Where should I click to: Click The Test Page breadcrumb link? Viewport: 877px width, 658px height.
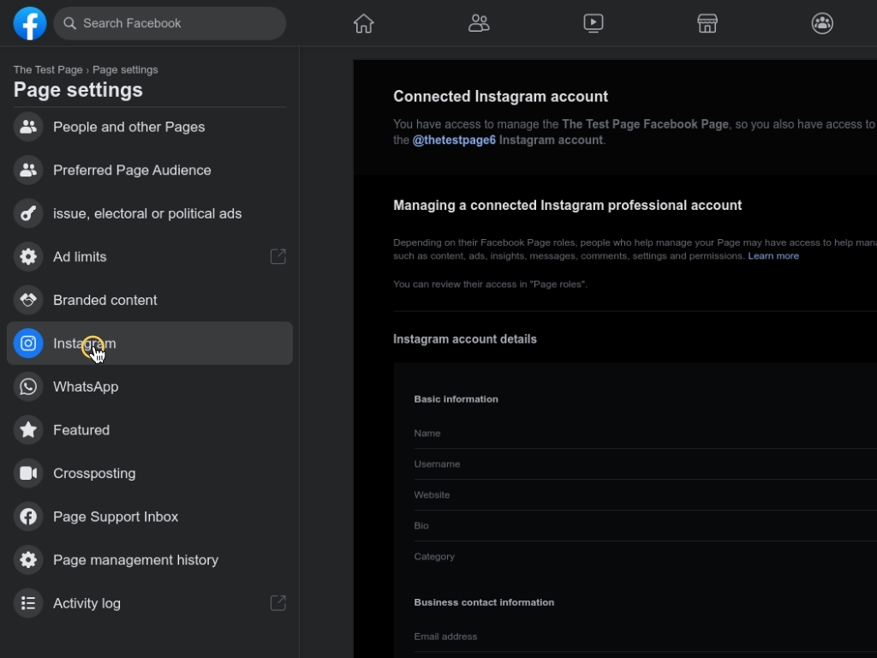point(48,70)
